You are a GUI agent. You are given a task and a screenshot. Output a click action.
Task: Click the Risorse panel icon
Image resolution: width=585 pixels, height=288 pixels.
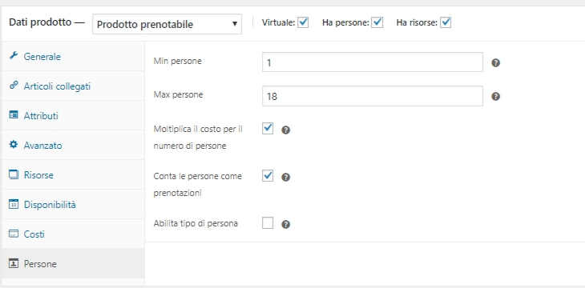[x=14, y=174]
